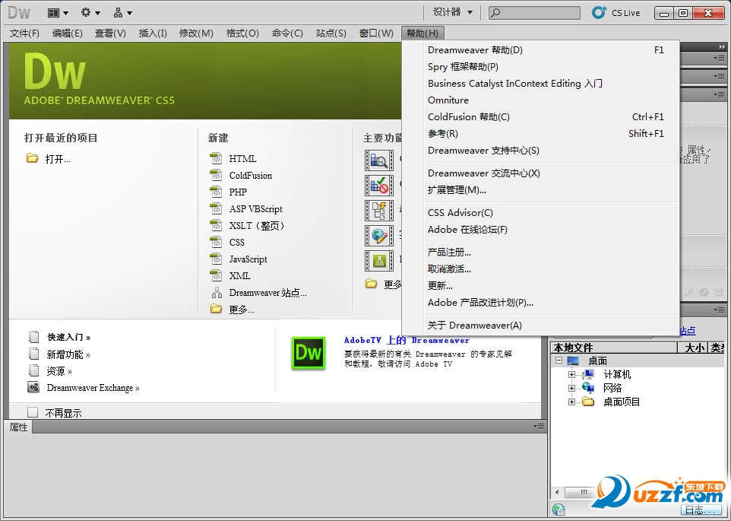Open the 编辑(E) menu
Viewport: 731px width, 521px height.
pos(67,33)
